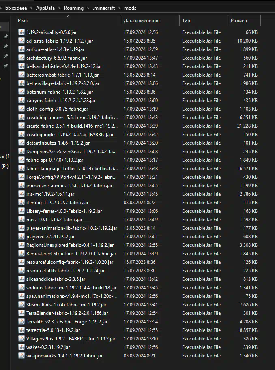
Task: Click date 13.05.2023 8:14 of bettercombat row
Action: (x=140, y=75)
